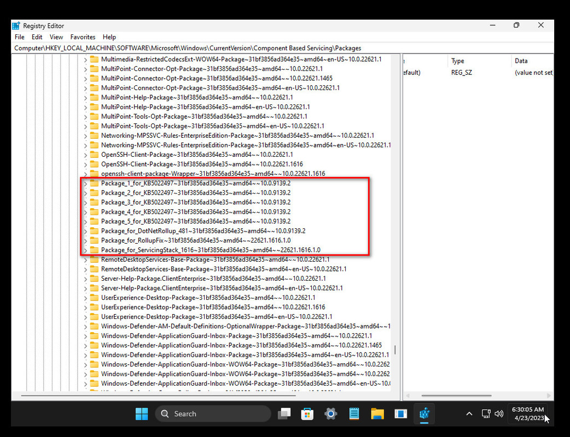The height and width of the screenshot is (437, 570).
Task: Open Task View from the taskbar
Action: click(x=284, y=414)
